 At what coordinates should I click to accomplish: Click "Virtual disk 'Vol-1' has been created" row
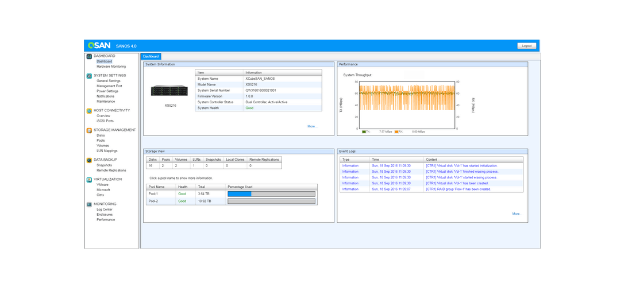pos(431,183)
